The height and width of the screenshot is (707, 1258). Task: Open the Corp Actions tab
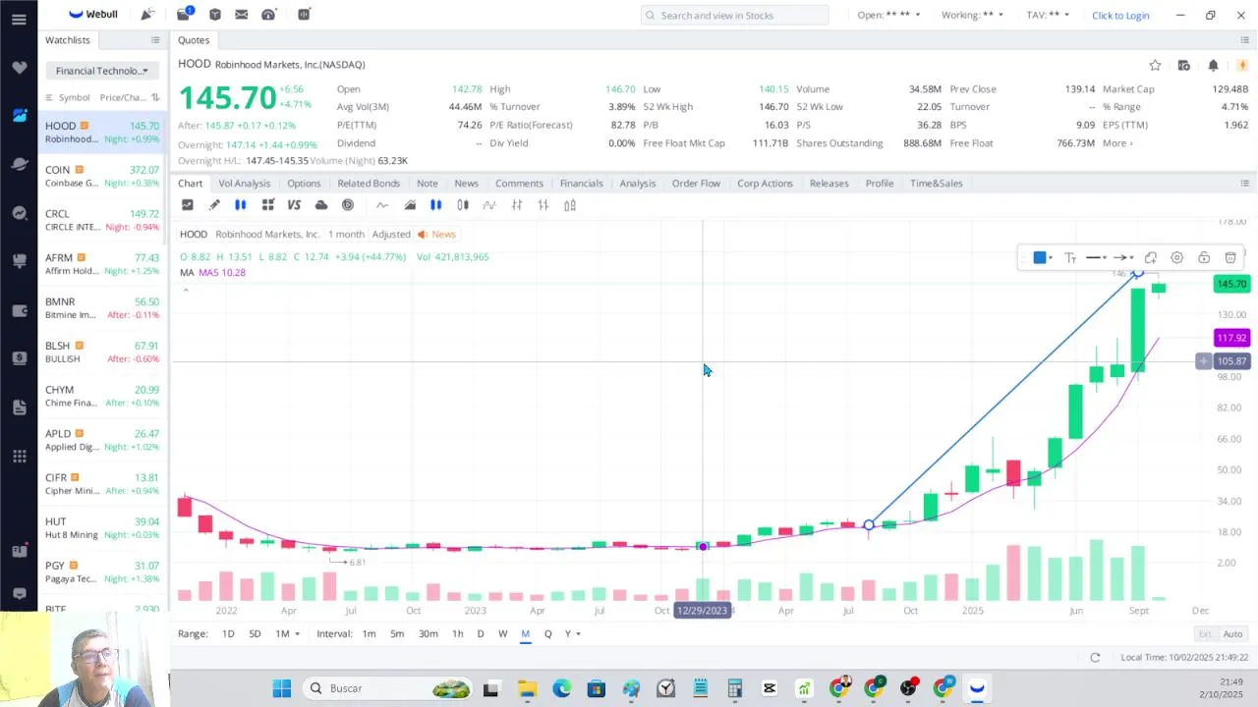point(765,184)
